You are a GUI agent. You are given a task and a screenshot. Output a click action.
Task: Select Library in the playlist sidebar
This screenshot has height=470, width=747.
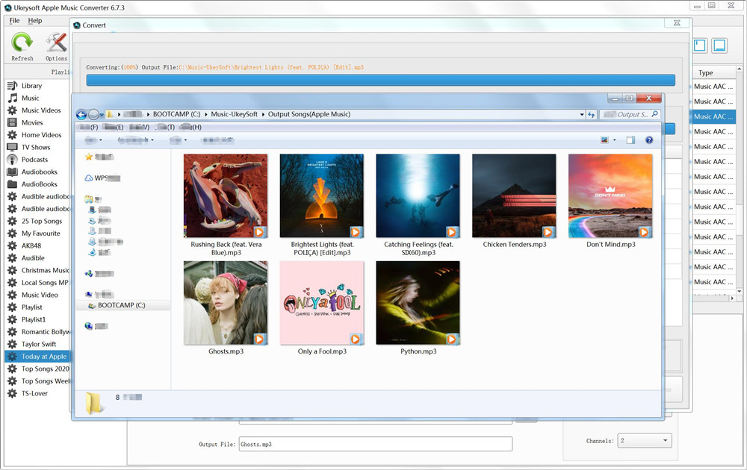point(31,86)
